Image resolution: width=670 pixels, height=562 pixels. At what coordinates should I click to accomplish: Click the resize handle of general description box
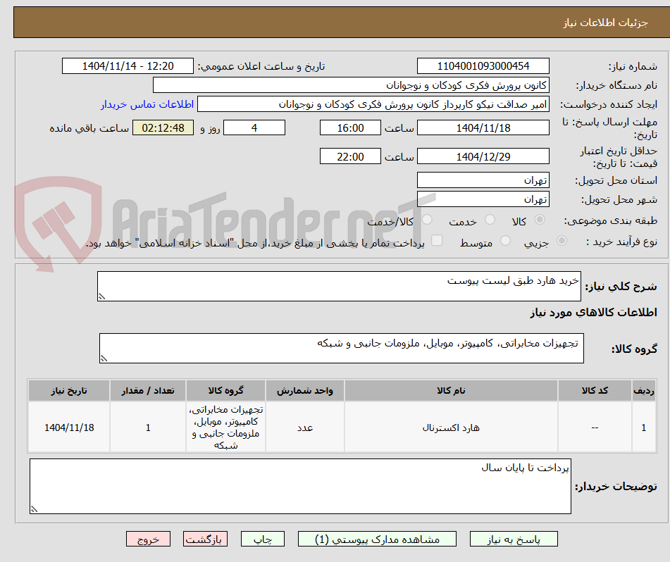coord(101,296)
